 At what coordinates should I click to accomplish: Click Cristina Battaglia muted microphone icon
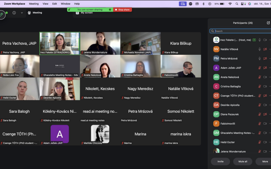[x=260, y=86]
